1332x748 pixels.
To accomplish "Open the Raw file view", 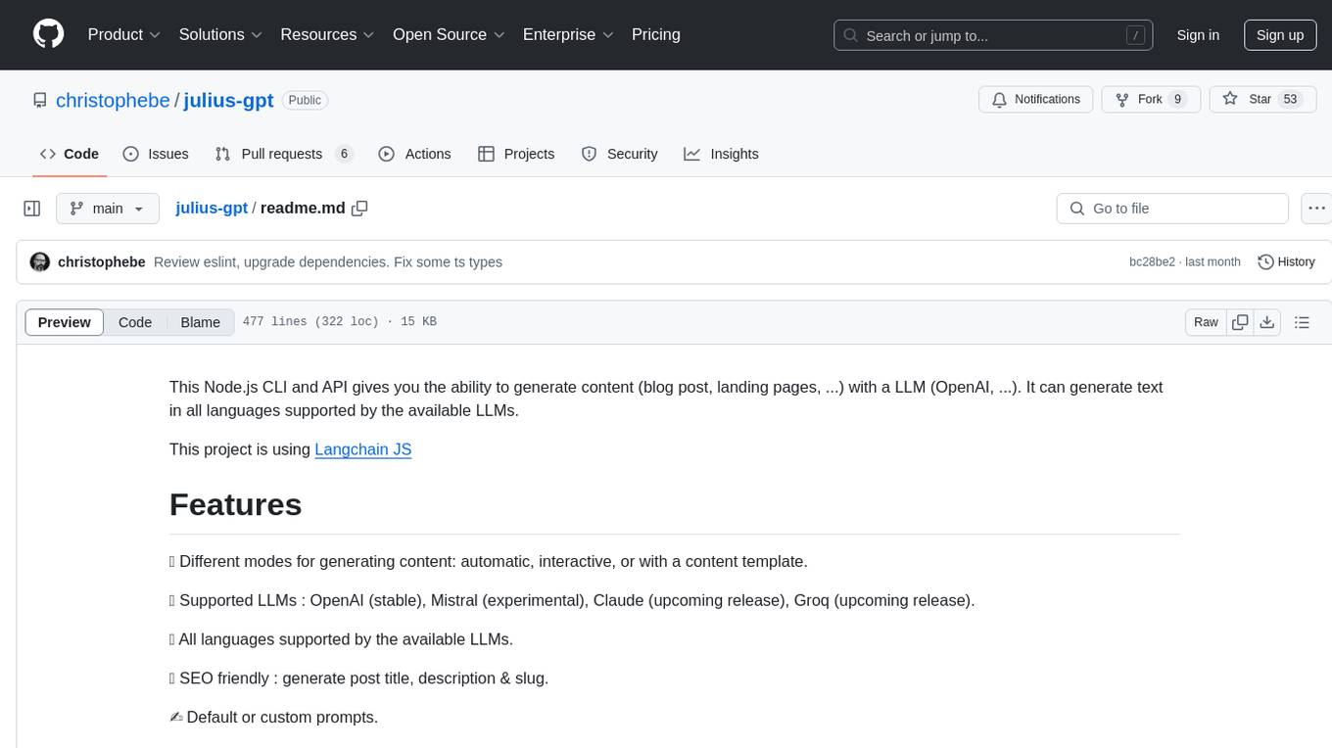I will click(1206, 322).
